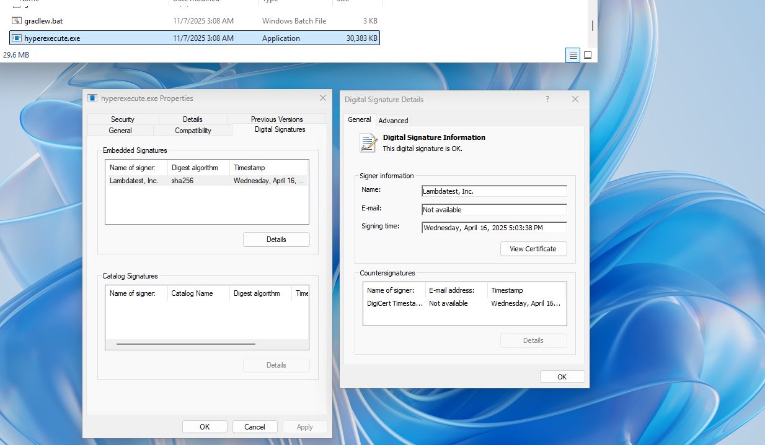Click the hyperexecute.exe Properties title bar icon
The width and height of the screenshot is (765, 445).
click(x=92, y=98)
